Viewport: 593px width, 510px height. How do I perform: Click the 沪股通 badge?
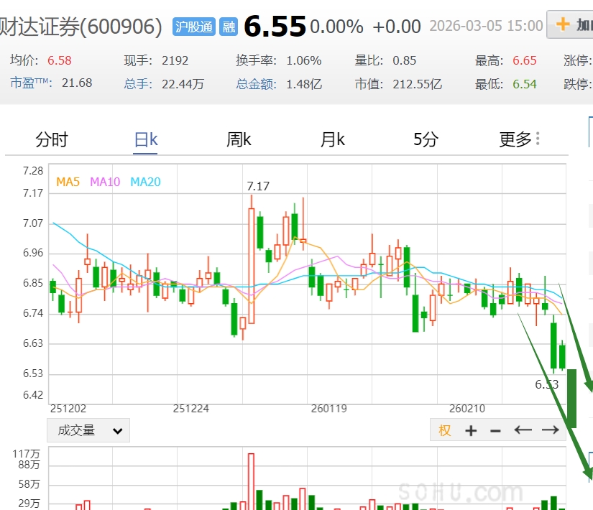pos(194,27)
